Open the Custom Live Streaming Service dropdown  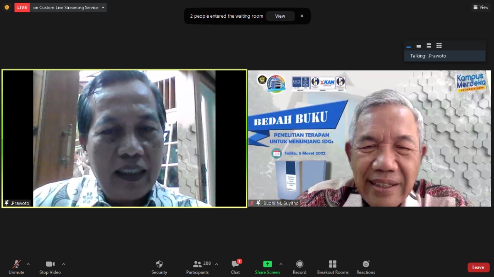pyautogui.click(x=103, y=7)
